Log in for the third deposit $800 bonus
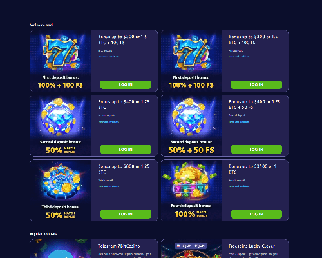 tap(126, 214)
